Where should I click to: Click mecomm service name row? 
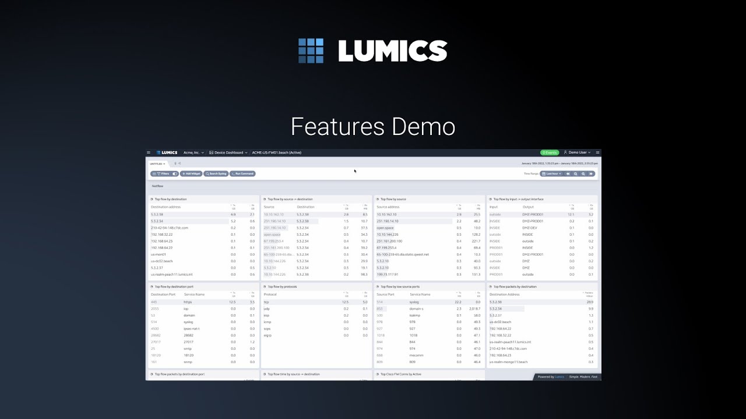click(428, 355)
